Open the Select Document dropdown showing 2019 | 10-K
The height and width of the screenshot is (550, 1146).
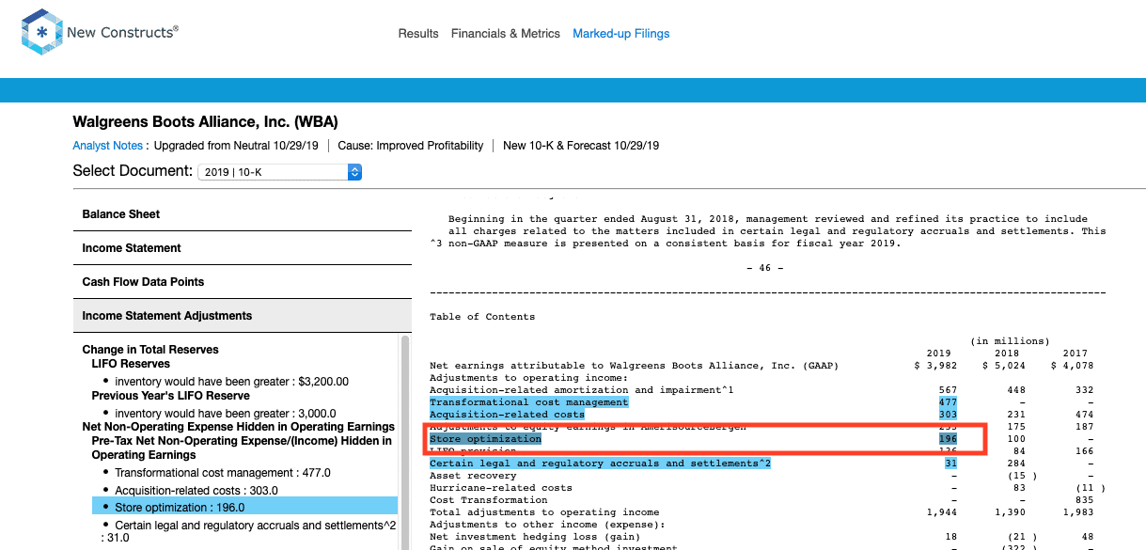[x=279, y=172]
